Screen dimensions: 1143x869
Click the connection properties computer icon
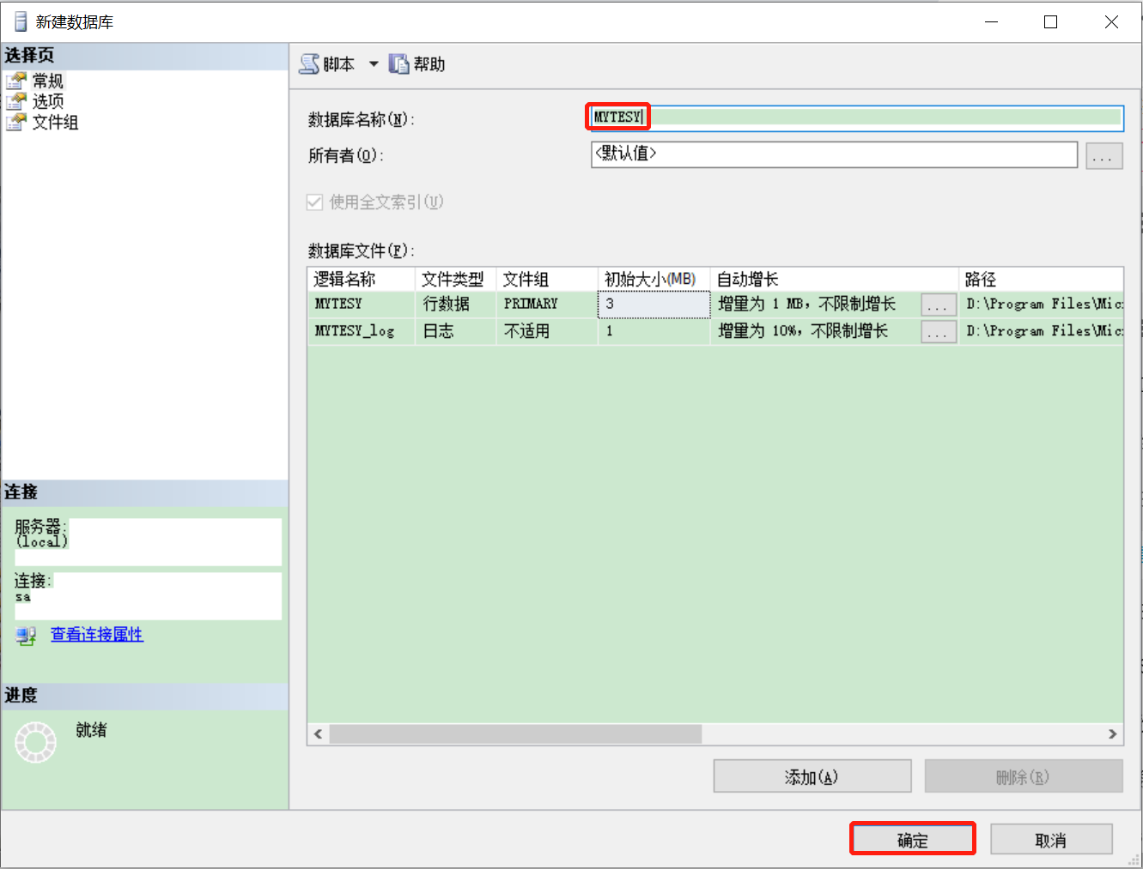26,636
